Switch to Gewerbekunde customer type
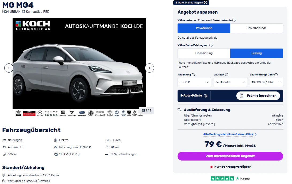The height and width of the screenshot is (184, 292). pos(256,28)
